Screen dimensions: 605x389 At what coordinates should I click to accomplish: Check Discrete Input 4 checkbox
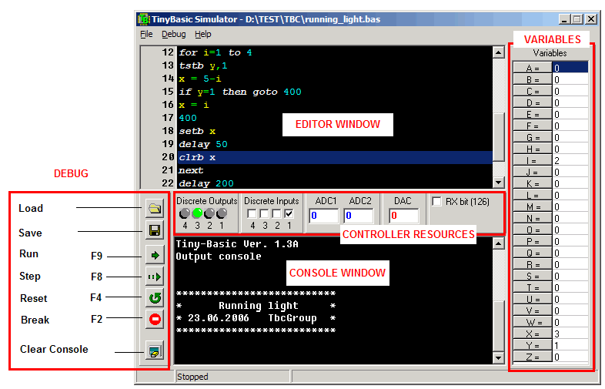[252, 213]
